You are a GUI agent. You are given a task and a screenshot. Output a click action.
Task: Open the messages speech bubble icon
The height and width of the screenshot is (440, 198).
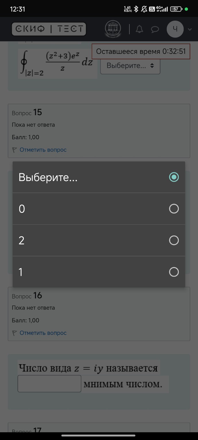[x=155, y=29]
